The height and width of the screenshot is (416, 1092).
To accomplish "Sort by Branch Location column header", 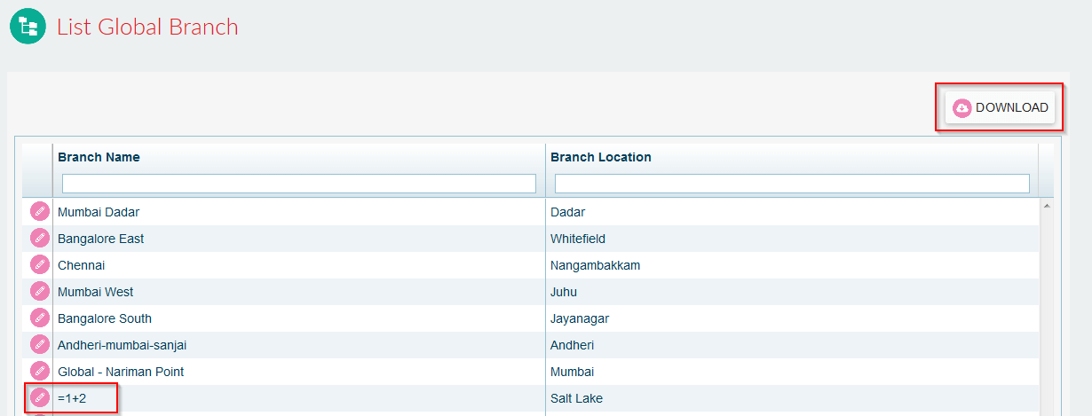I will pos(601,157).
